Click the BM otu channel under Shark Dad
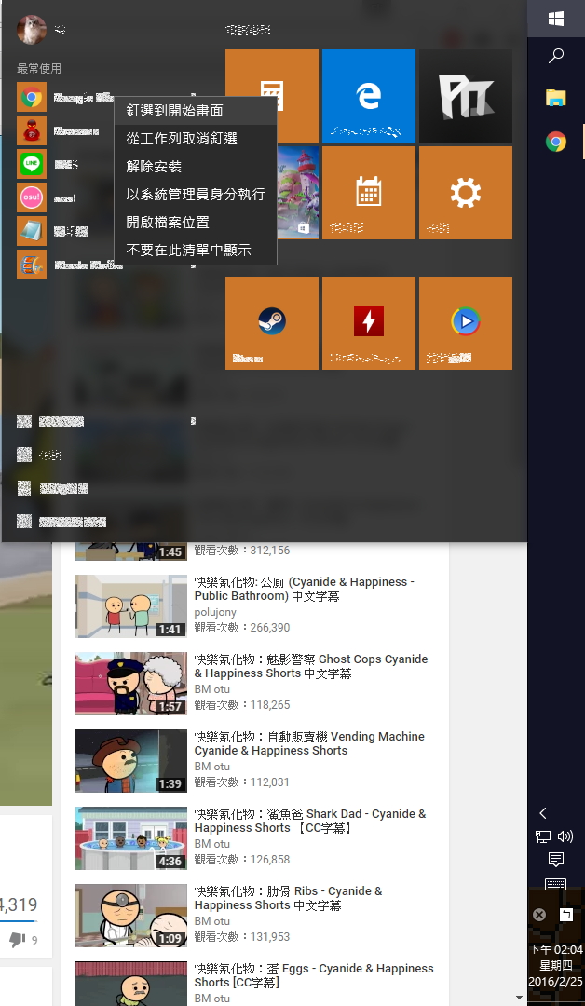 [212, 844]
